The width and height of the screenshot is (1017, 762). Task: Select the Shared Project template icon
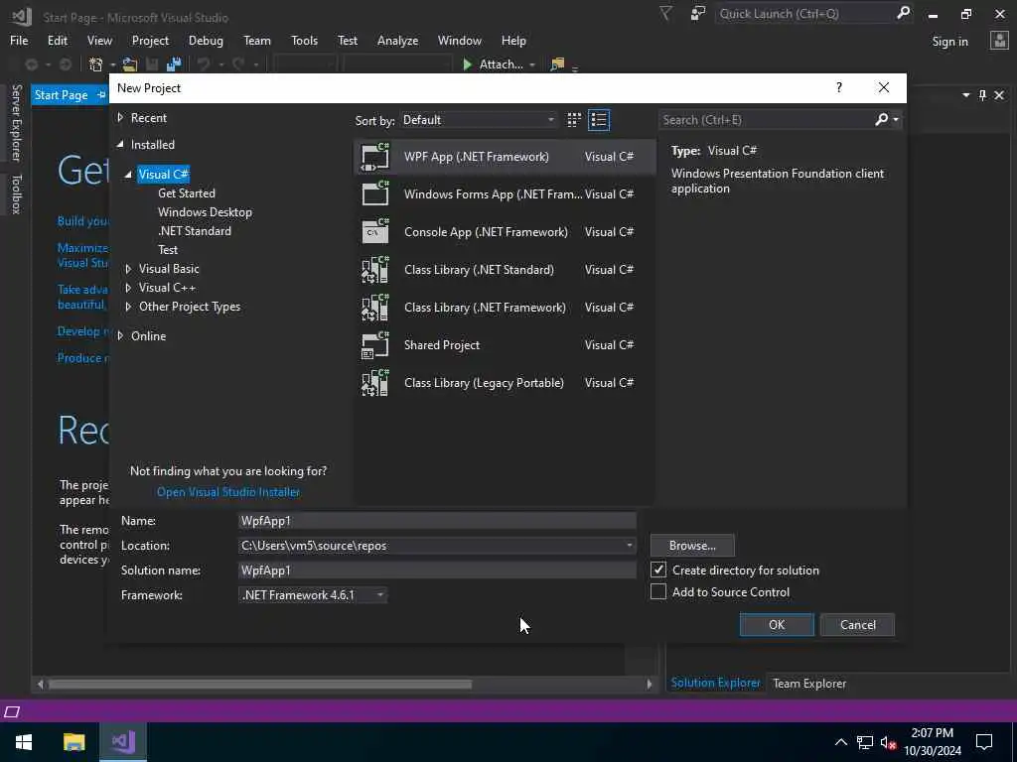tap(374, 344)
